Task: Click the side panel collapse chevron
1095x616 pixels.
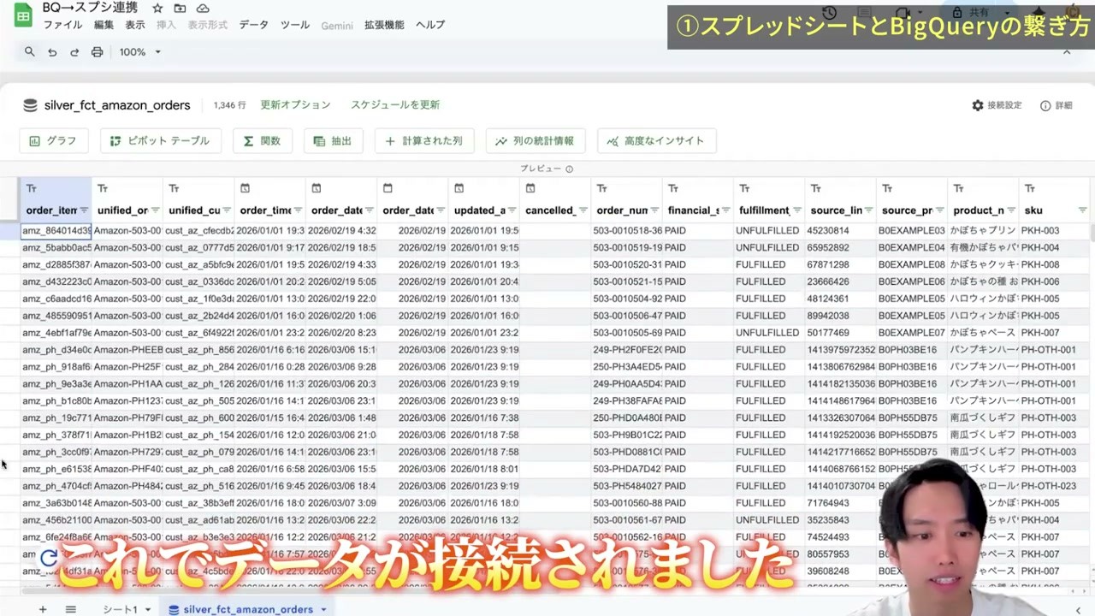Action: pyautogui.click(x=1078, y=609)
